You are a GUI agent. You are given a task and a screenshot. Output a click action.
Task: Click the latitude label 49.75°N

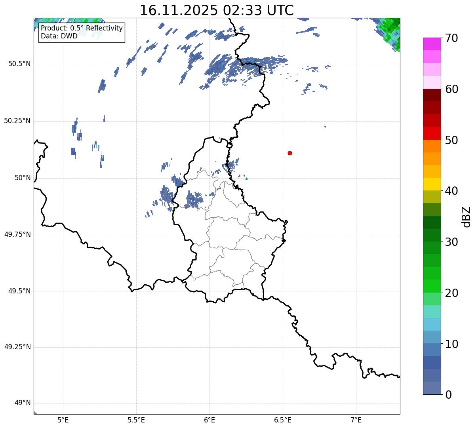pyautogui.click(x=17, y=234)
